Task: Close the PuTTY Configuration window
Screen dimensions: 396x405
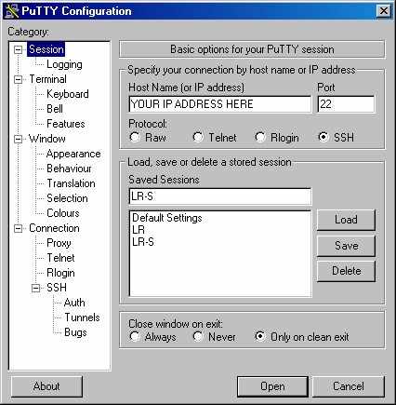Action: [384, 11]
